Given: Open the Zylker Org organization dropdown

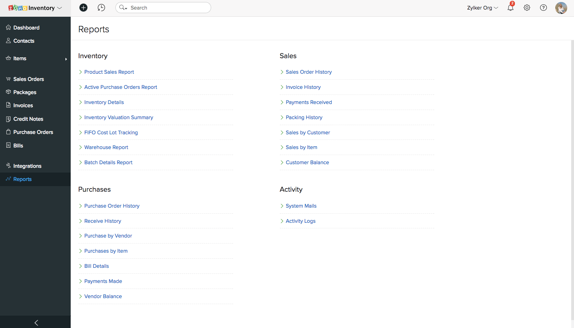Looking at the screenshot, I should click(482, 8).
